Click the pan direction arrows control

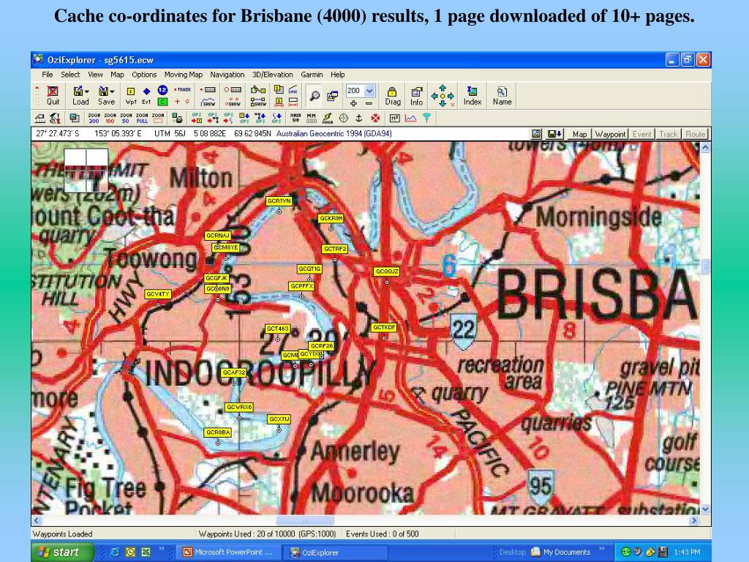click(x=443, y=96)
